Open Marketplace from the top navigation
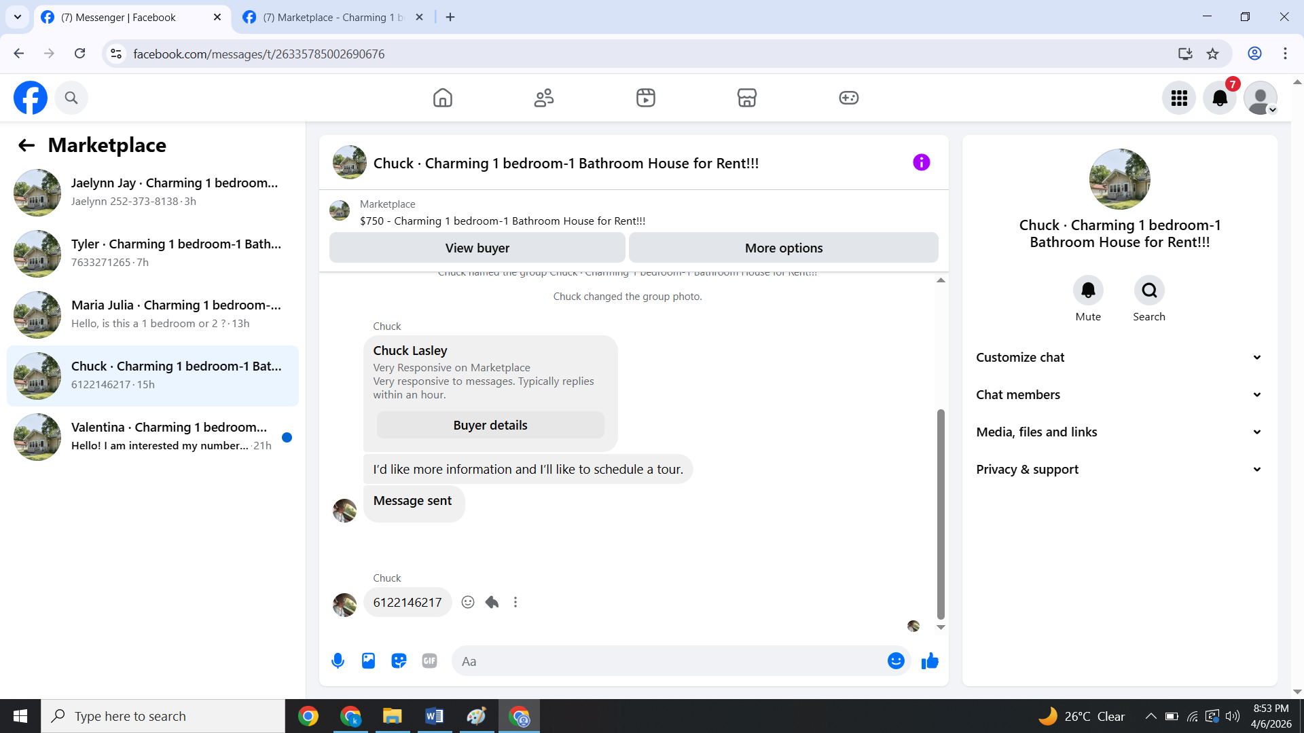Image resolution: width=1304 pixels, height=733 pixels. pos(746,98)
